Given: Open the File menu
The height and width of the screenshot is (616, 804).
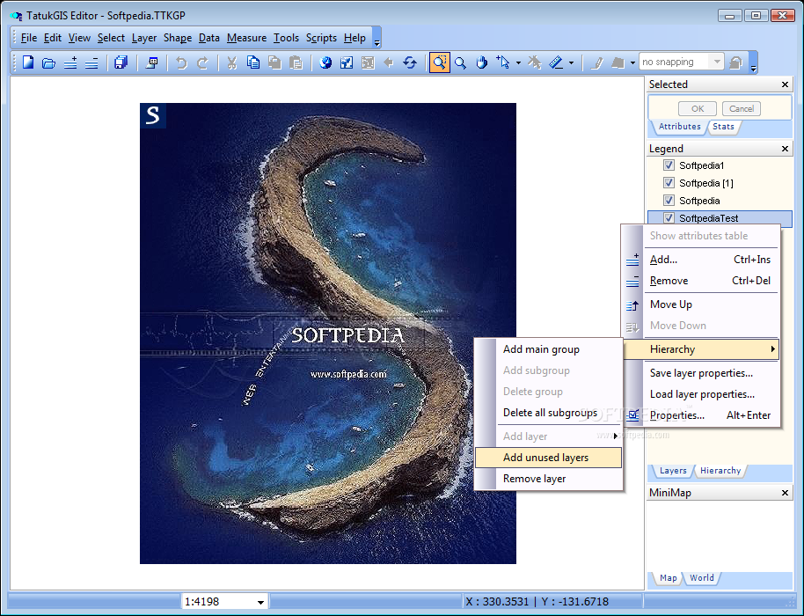Looking at the screenshot, I should click(29, 38).
